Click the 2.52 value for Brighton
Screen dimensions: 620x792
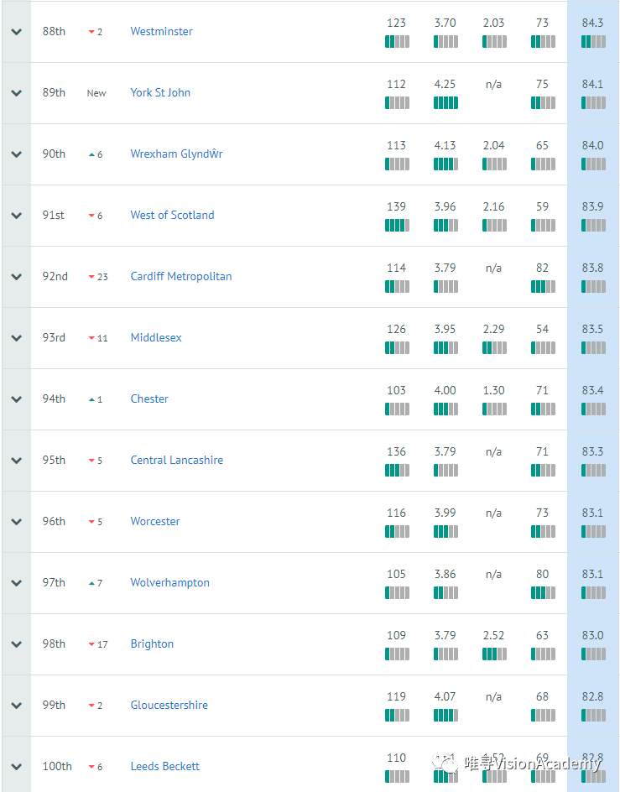pyautogui.click(x=493, y=635)
